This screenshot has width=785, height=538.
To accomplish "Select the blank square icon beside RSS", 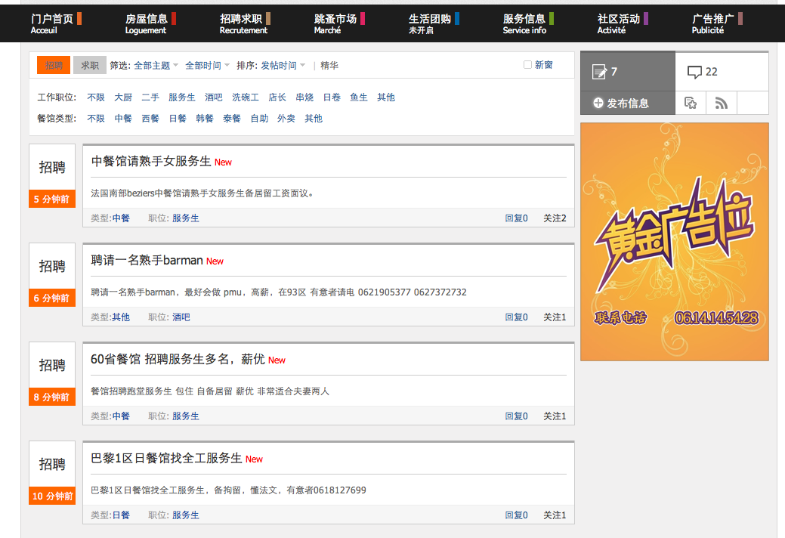I will (753, 102).
